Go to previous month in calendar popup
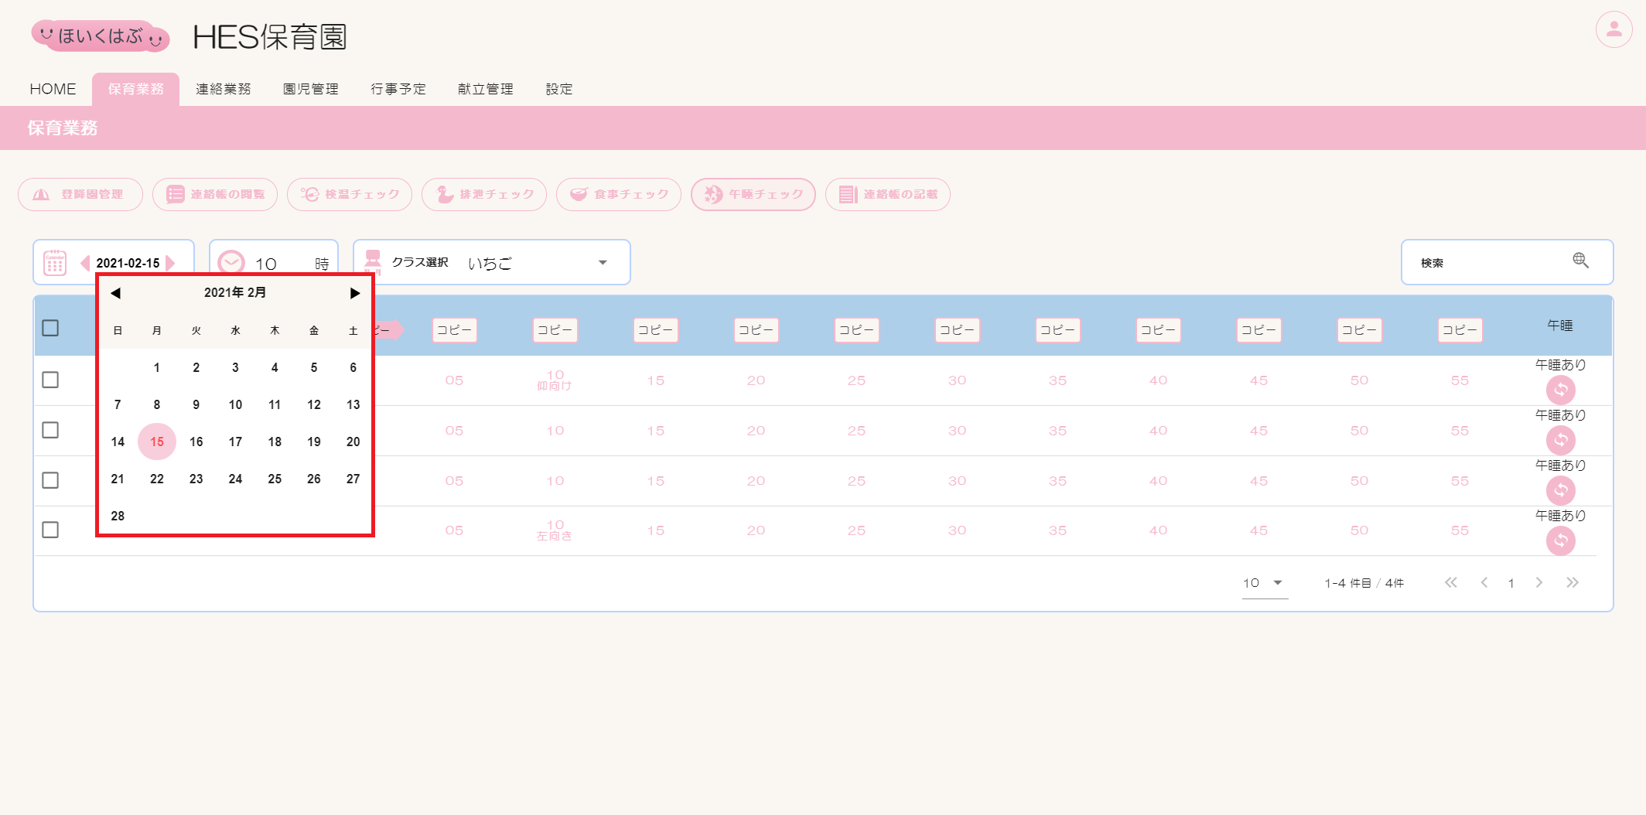The height and width of the screenshot is (815, 1646). tap(116, 293)
